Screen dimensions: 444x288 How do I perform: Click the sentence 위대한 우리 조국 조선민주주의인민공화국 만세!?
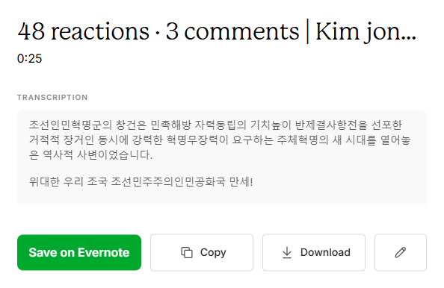pyautogui.click(x=141, y=181)
